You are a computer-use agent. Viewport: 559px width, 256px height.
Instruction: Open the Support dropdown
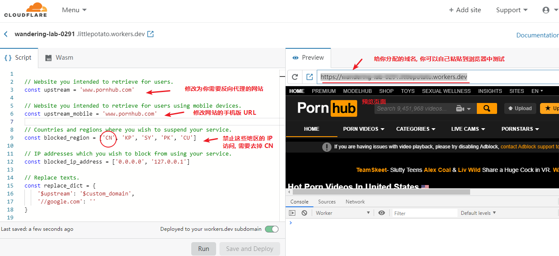(x=512, y=10)
